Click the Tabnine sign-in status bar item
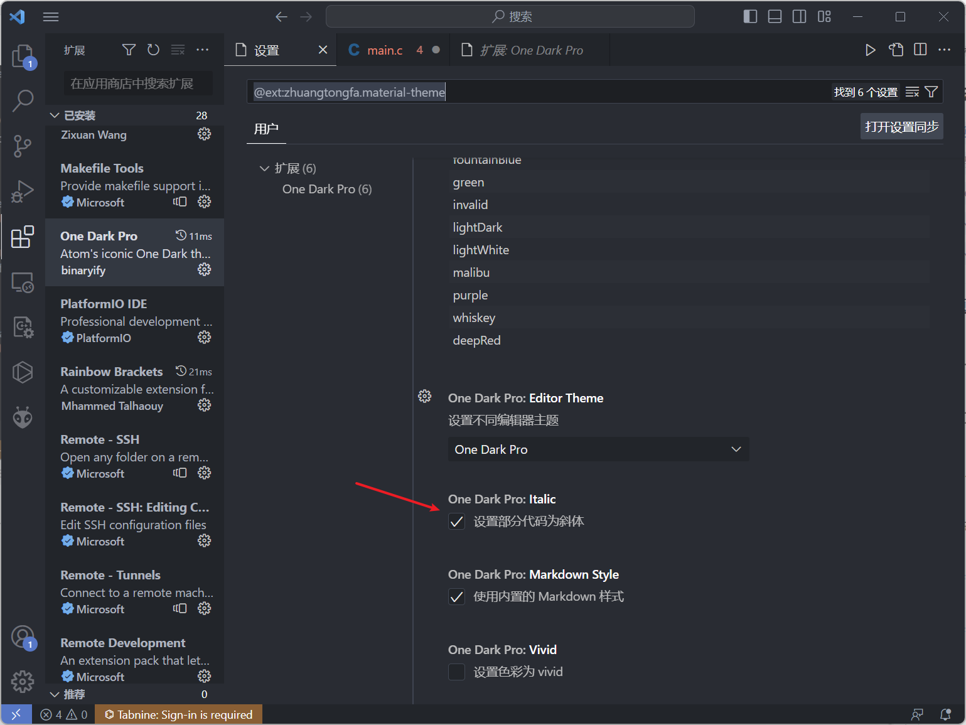 [179, 714]
